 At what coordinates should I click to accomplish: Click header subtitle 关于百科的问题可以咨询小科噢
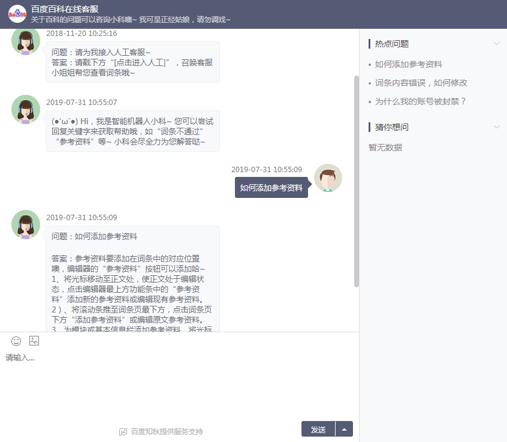click(x=131, y=19)
